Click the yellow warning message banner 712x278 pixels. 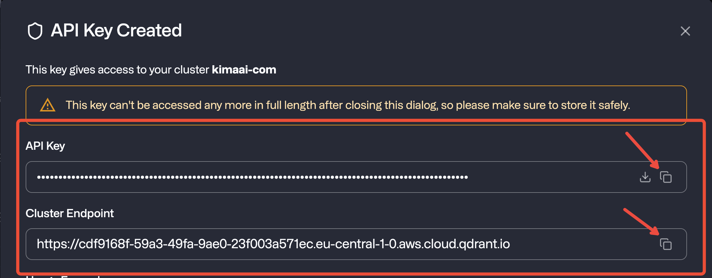click(356, 105)
